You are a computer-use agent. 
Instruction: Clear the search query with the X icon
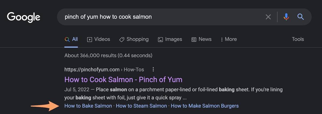click(268, 17)
